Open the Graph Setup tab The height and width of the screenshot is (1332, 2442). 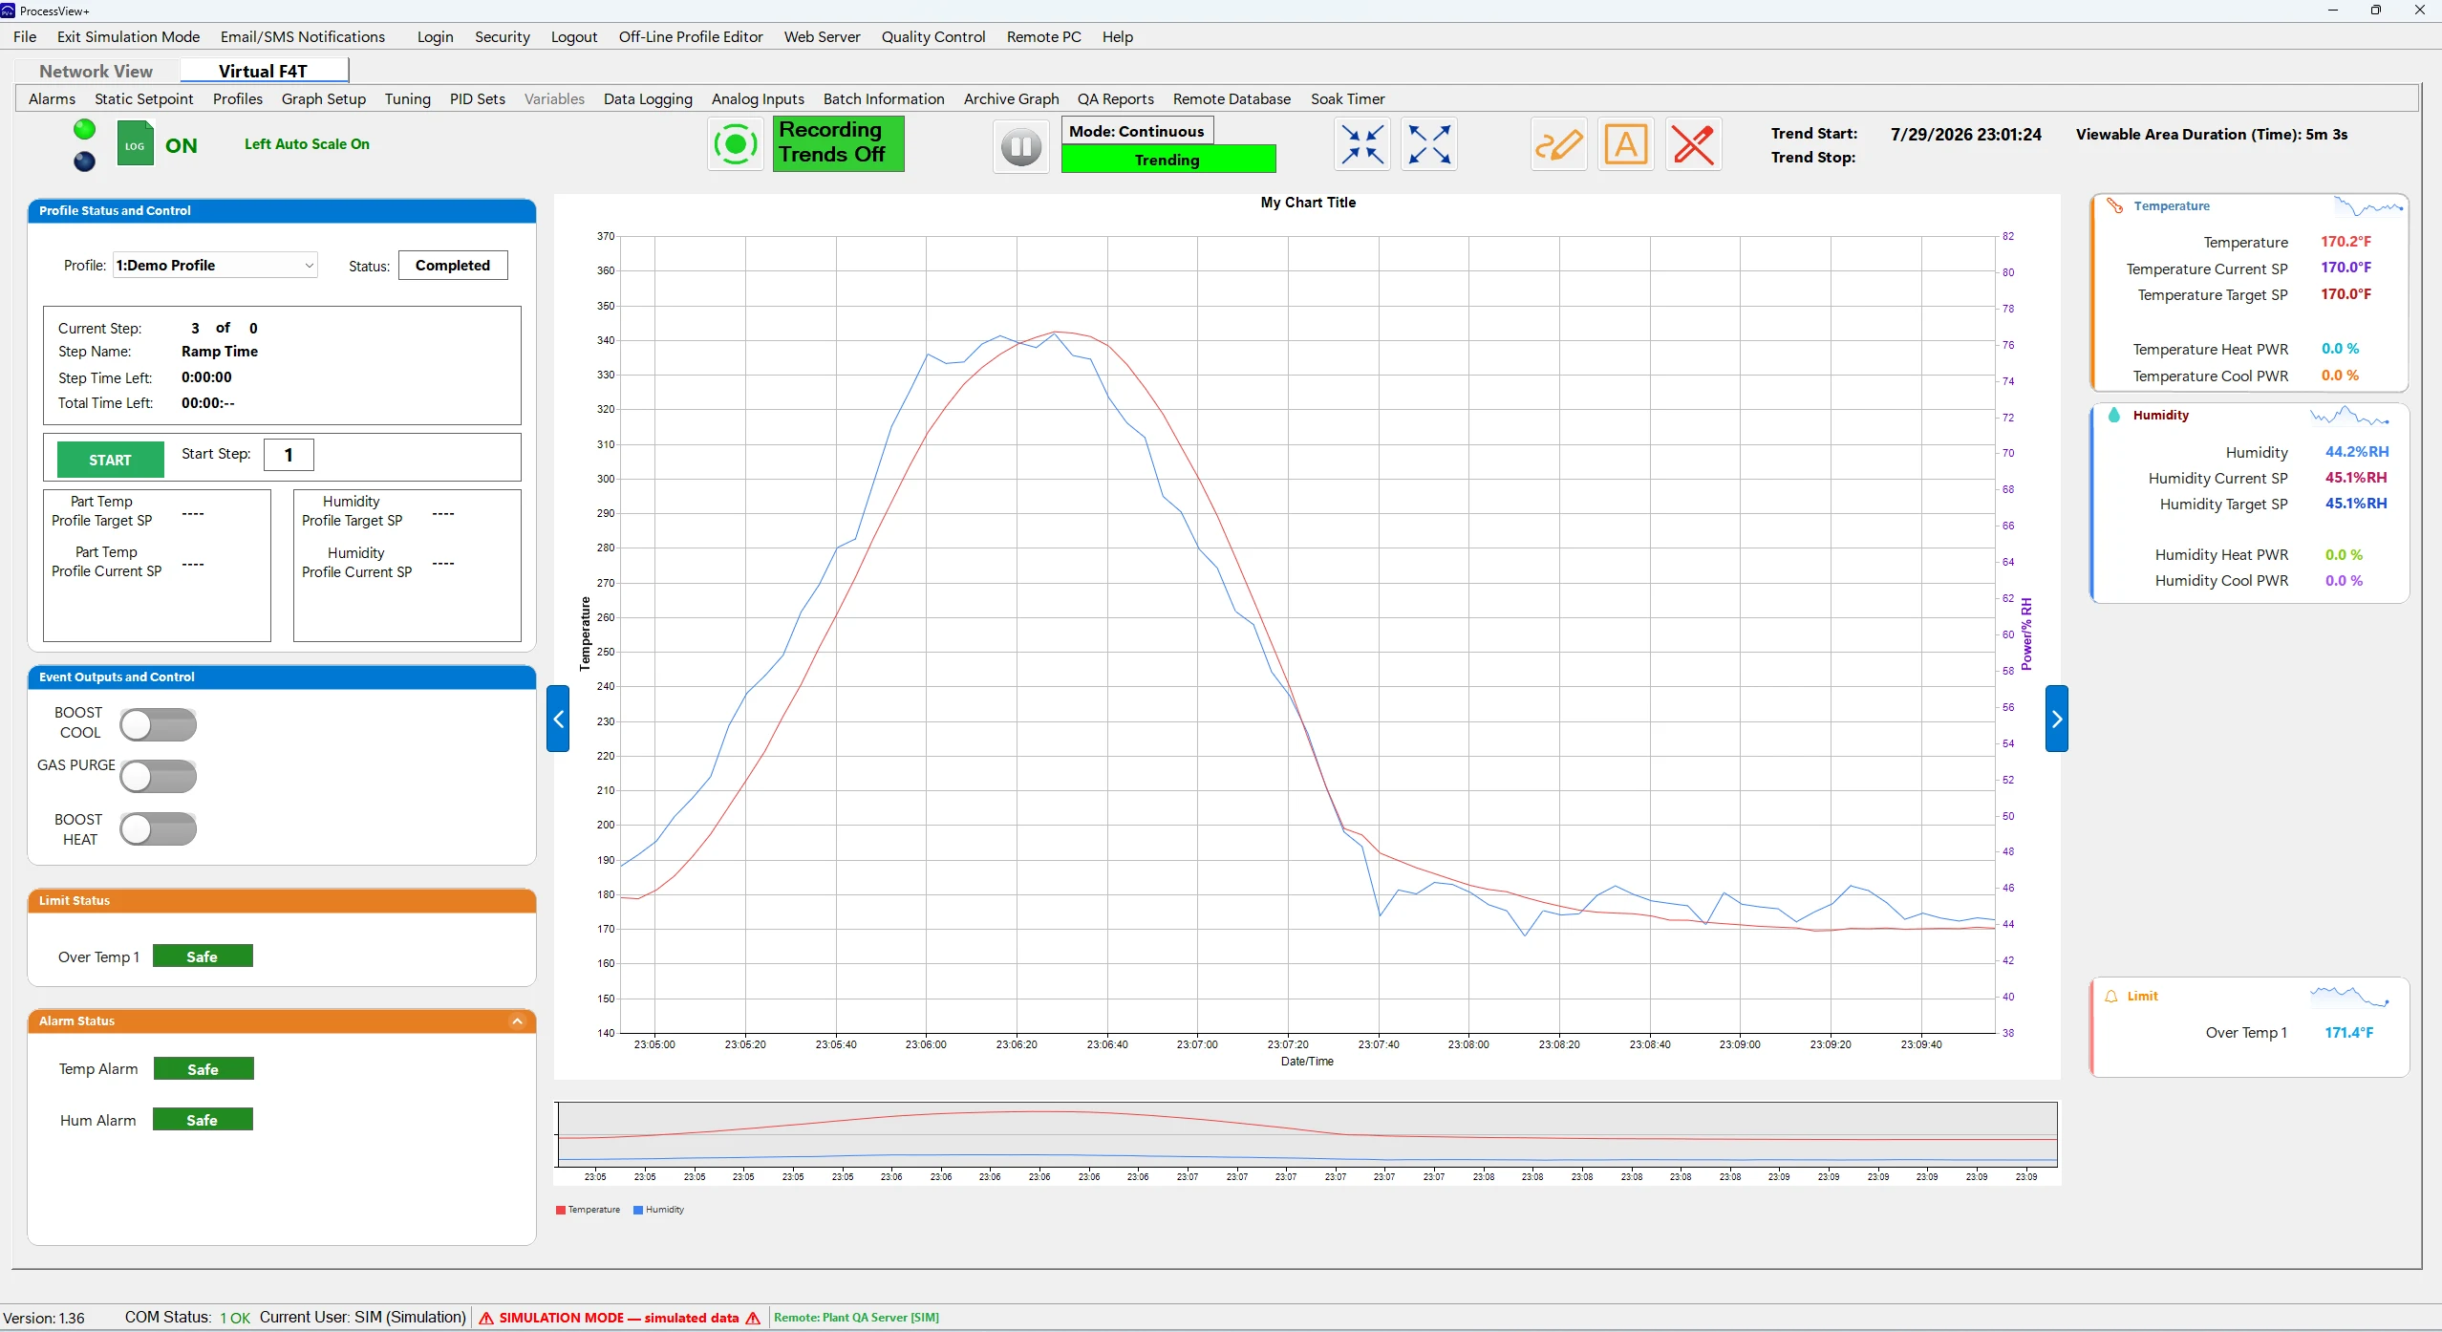[x=324, y=98]
